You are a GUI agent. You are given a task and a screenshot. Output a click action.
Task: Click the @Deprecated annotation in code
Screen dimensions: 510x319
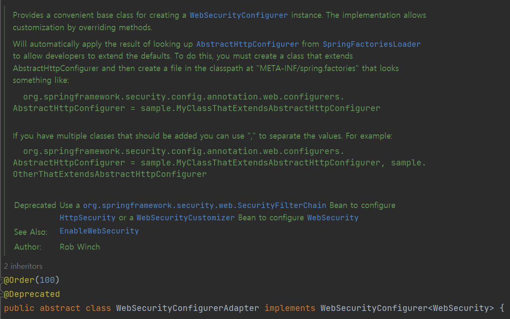click(32, 294)
